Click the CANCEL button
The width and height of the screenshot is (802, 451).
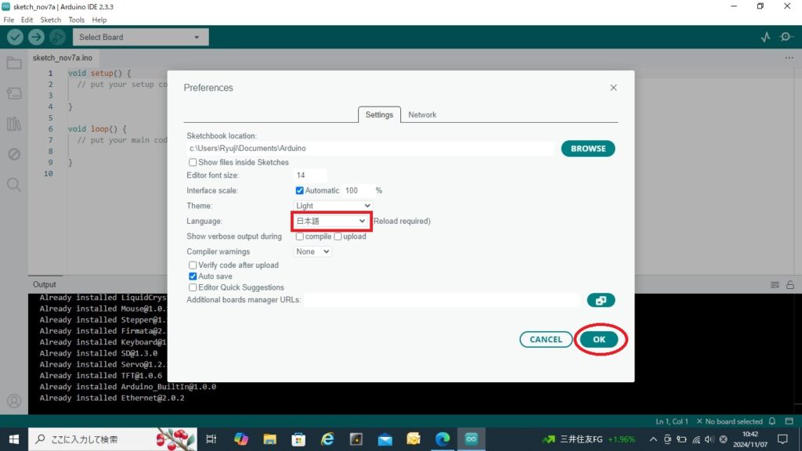[x=546, y=340]
